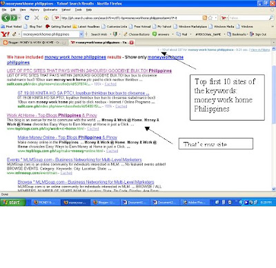Switch to the Blogger MONEY & WORK @ HOME tab
Viewport: 276px width, 268px height.
[x=34, y=43]
